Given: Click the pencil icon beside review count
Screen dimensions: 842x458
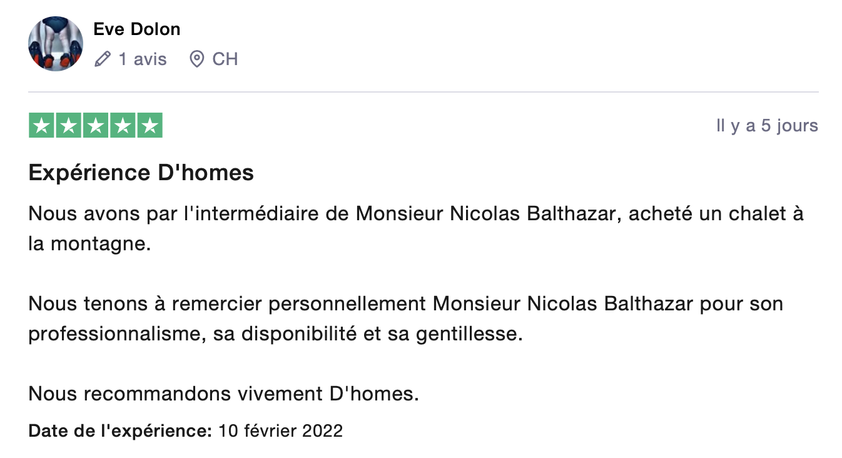Looking at the screenshot, I should click(102, 59).
